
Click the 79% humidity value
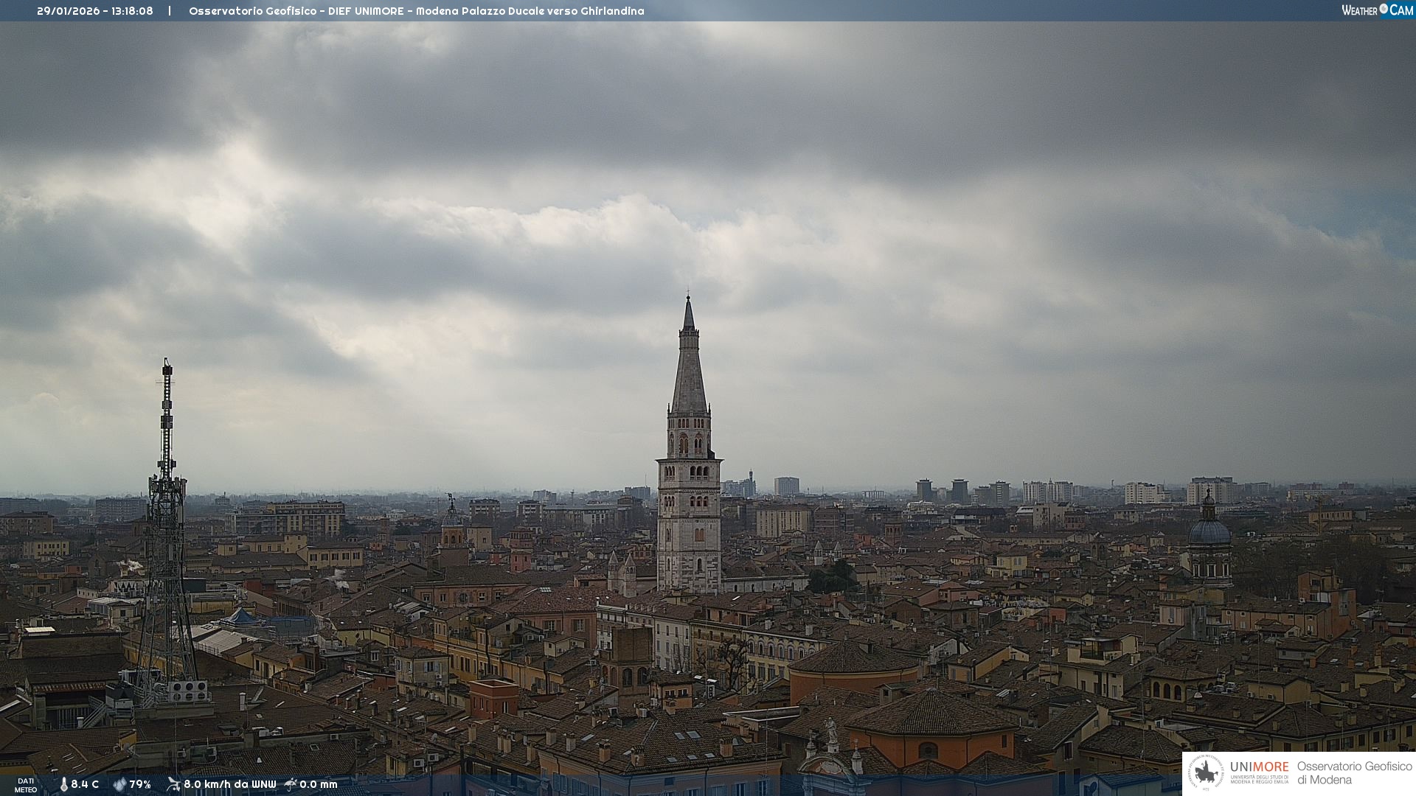point(140,785)
